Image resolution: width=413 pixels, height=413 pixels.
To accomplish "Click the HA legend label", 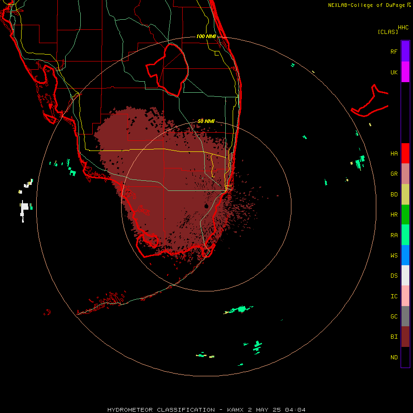I will click(x=394, y=153).
